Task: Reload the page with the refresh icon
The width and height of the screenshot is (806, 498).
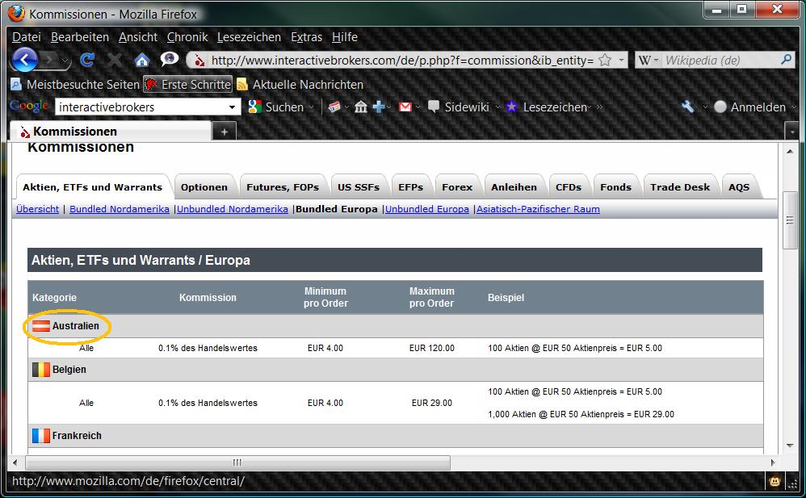Action: (x=87, y=60)
